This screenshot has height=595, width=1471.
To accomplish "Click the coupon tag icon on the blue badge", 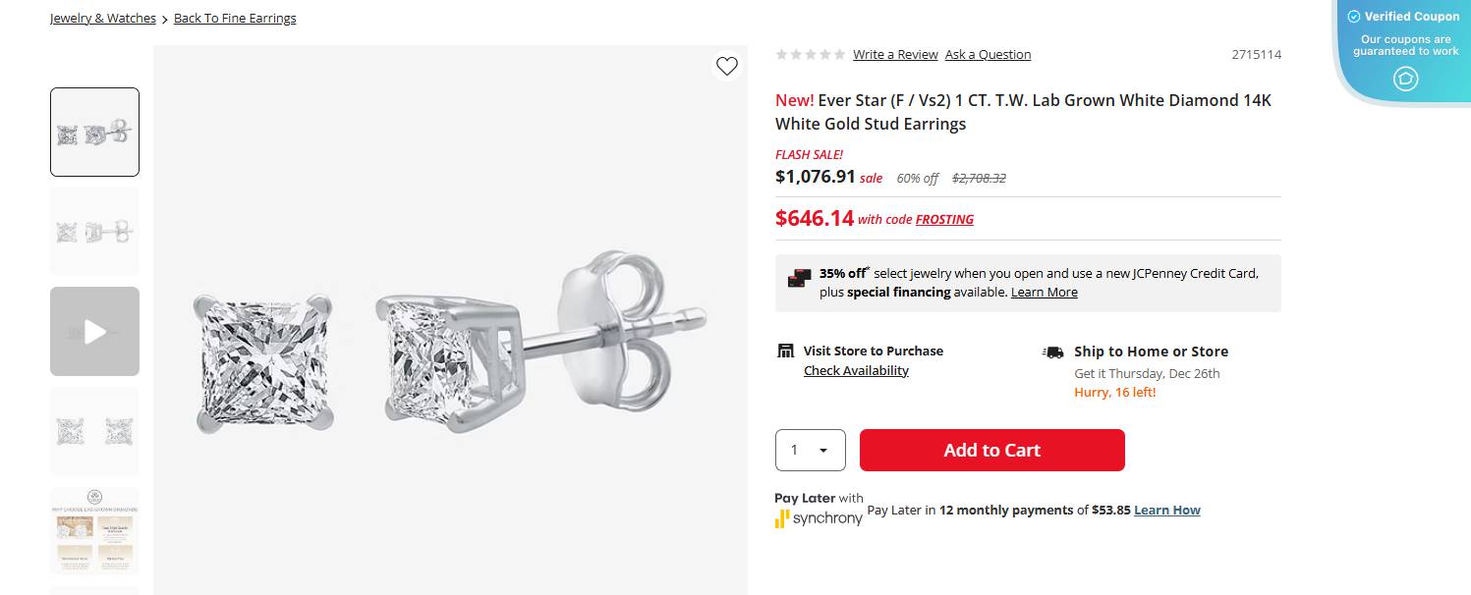I will [1404, 79].
